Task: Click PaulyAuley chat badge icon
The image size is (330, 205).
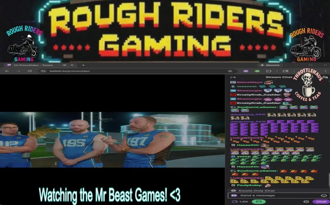Action: (233, 185)
